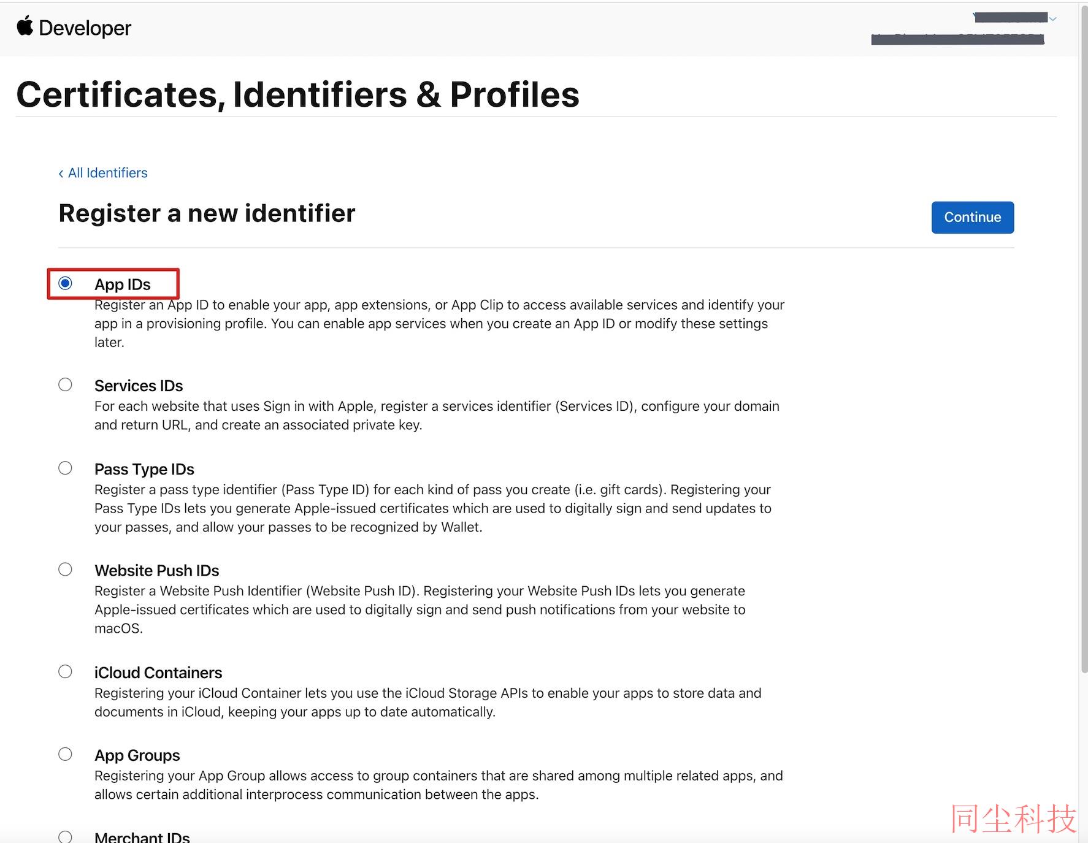This screenshot has width=1088, height=843.
Task: Click the App IDs label
Action: tap(123, 284)
